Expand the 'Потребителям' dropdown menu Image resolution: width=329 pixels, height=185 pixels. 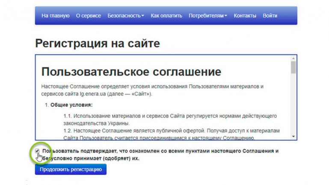click(x=208, y=16)
